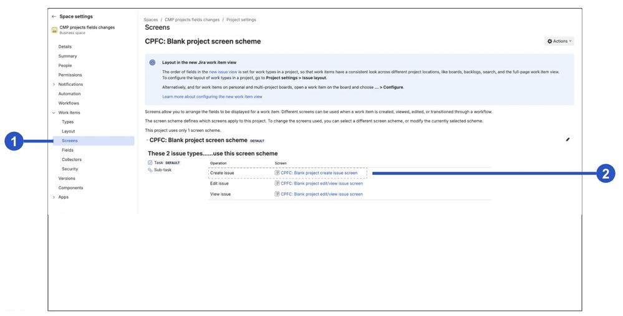Open Summary in the sidebar
The width and height of the screenshot is (623, 316).
click(67, 57)
